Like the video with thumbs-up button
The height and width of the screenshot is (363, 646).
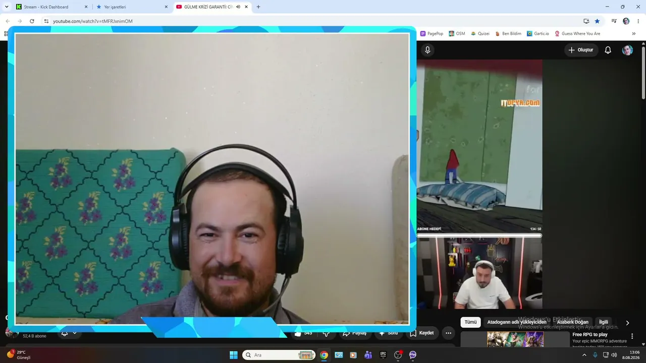point(304,333)
